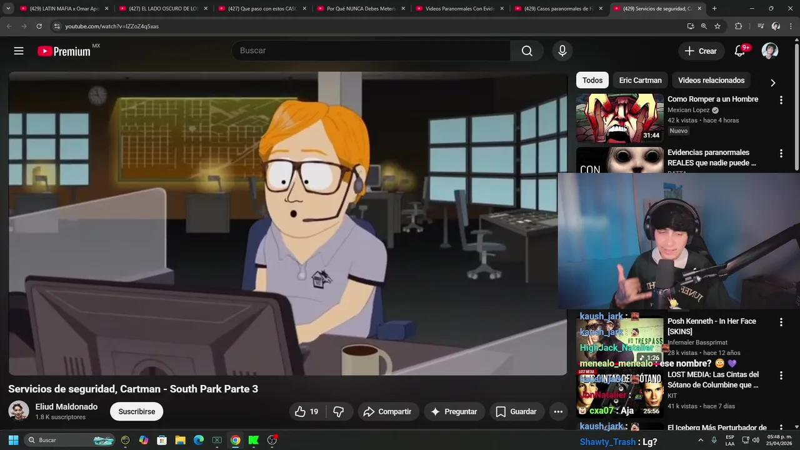
Task: Click the South Park video player
Action: tap(287, 223)
